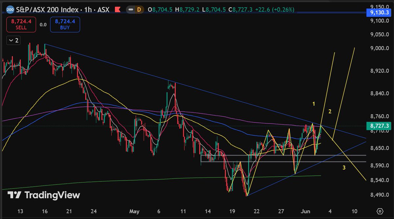394x219 pixels.
Task: Click the close value C8,727.3
Action: (x=240, y=10)
